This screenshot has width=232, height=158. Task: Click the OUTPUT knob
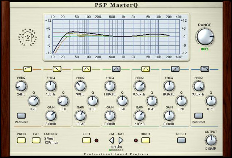coord(211,140)
